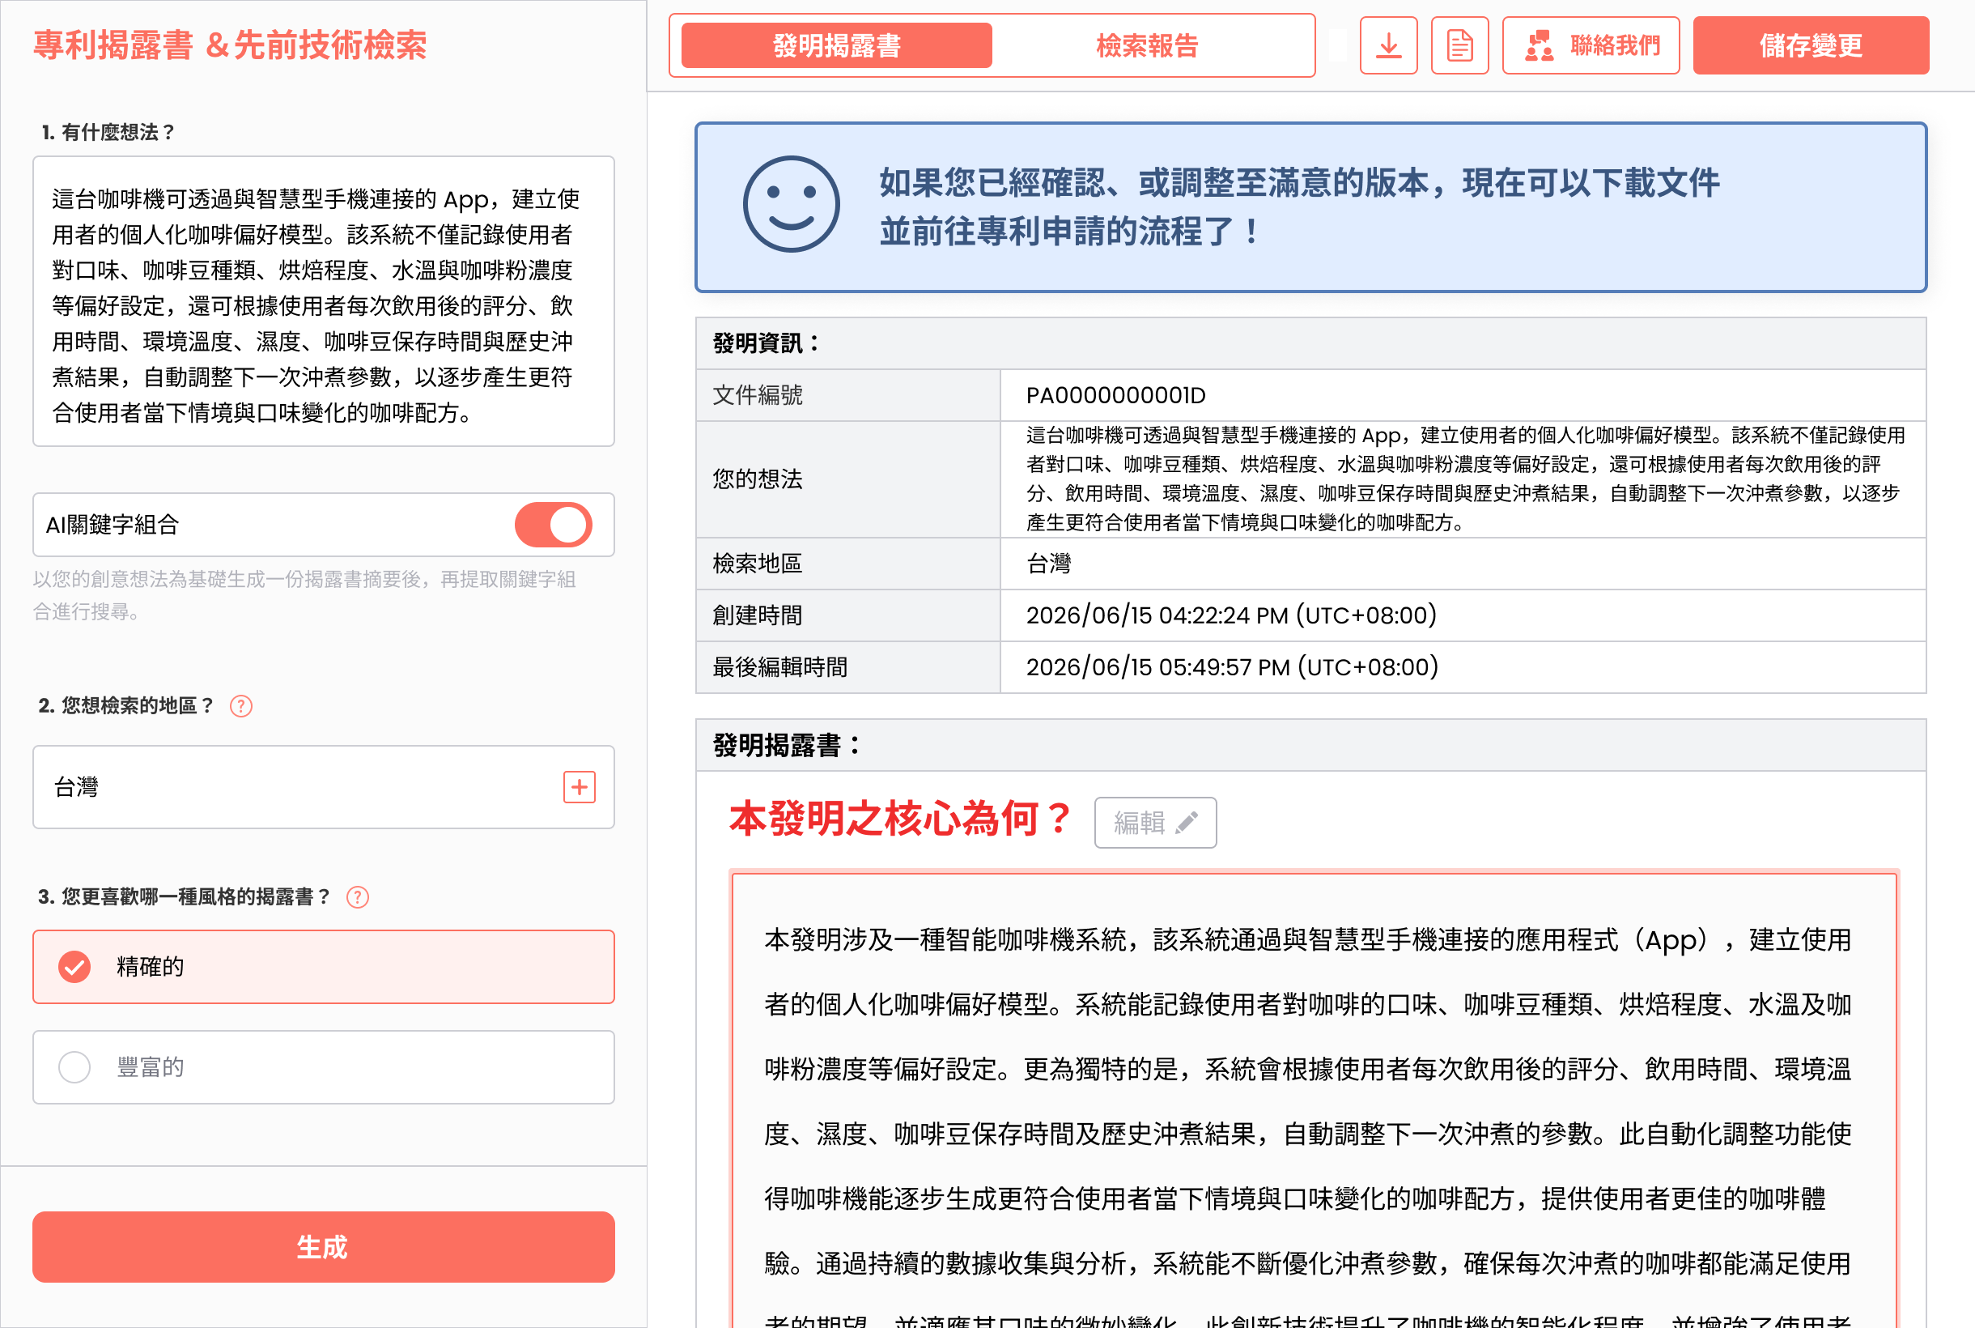Click the 編輯 edit button
Screen dimensions: 1975x1328
point(1155,823)
